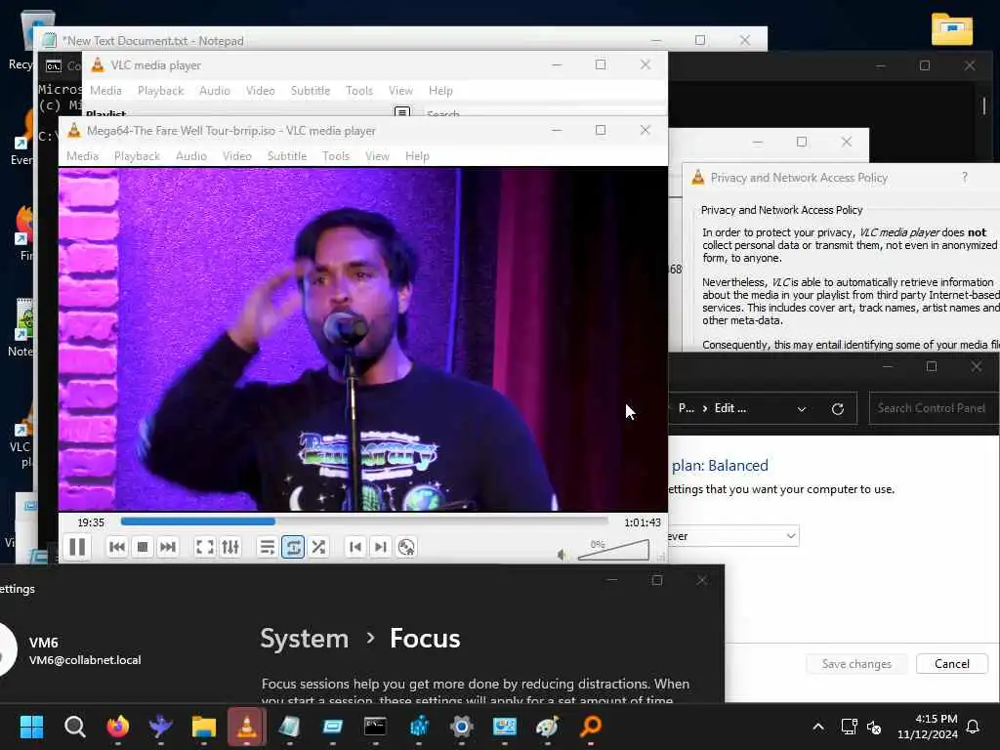This screenshot has width=1000, height=750.
Task: Toggle shuffle/random playback
Action: point(318,547)
